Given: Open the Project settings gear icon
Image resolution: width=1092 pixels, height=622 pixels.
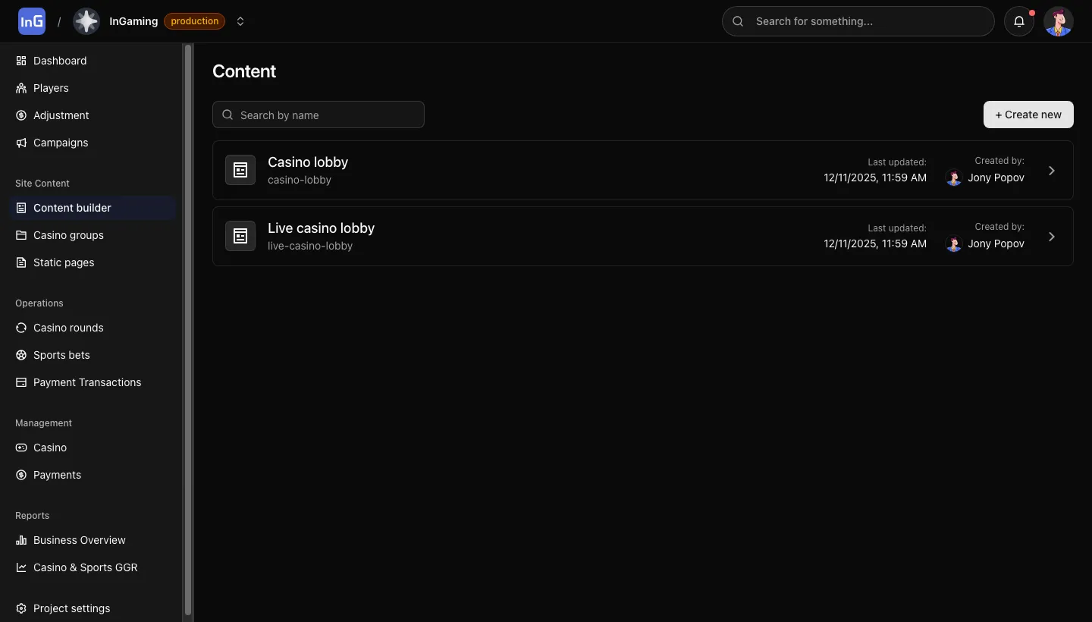Looking at the screenshot, I should pyautogui.click(x=20, y=608).
